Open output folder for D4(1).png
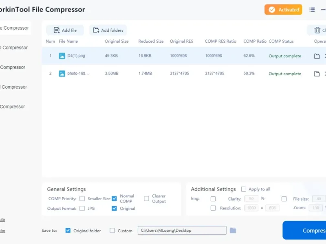Screen dimensions: 326x244 click(317, 56)
